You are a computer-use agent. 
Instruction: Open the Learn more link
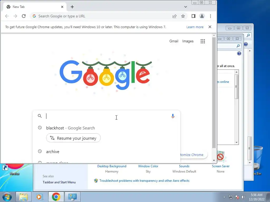click(195, 27)
